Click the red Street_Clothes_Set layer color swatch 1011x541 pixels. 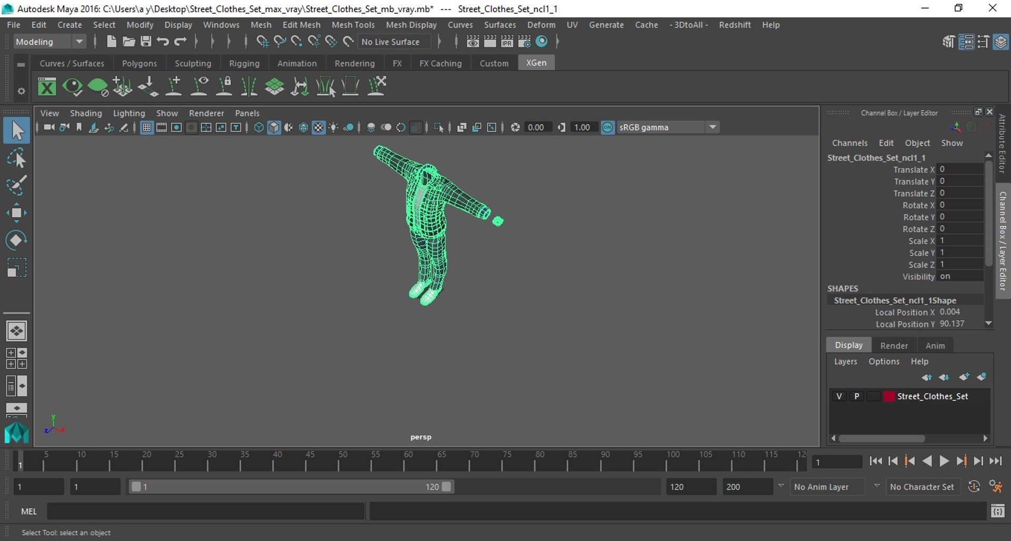pos(889,396)
